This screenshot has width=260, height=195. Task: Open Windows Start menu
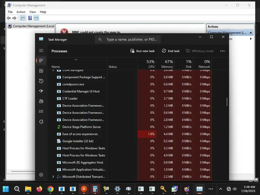point(6,189)
